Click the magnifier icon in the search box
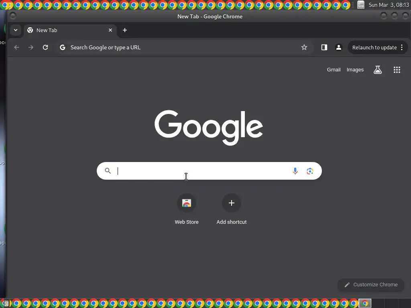 (x=108, y=171)
